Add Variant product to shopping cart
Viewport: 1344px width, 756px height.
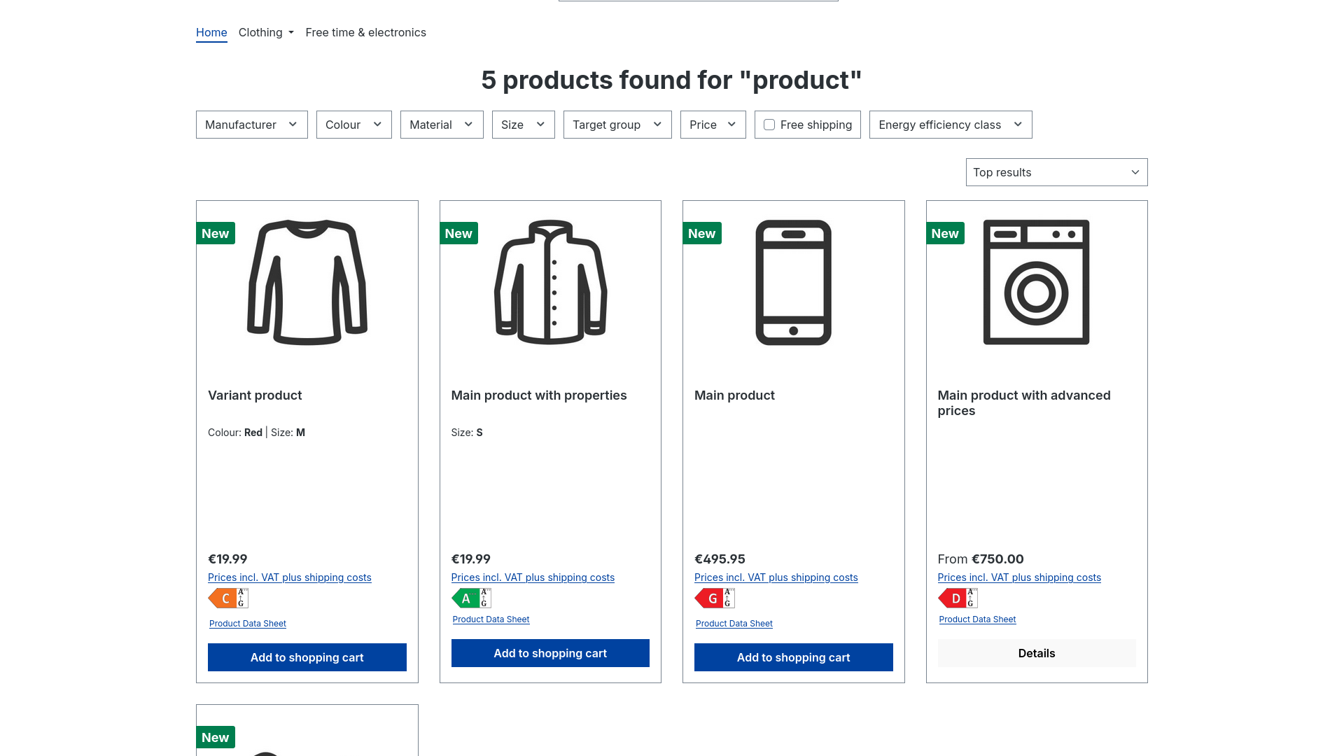coord(307,657)
